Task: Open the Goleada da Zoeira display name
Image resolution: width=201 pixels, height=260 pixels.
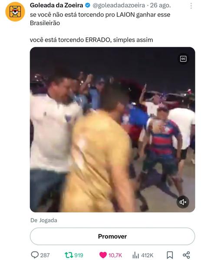Action: [56, 5]
